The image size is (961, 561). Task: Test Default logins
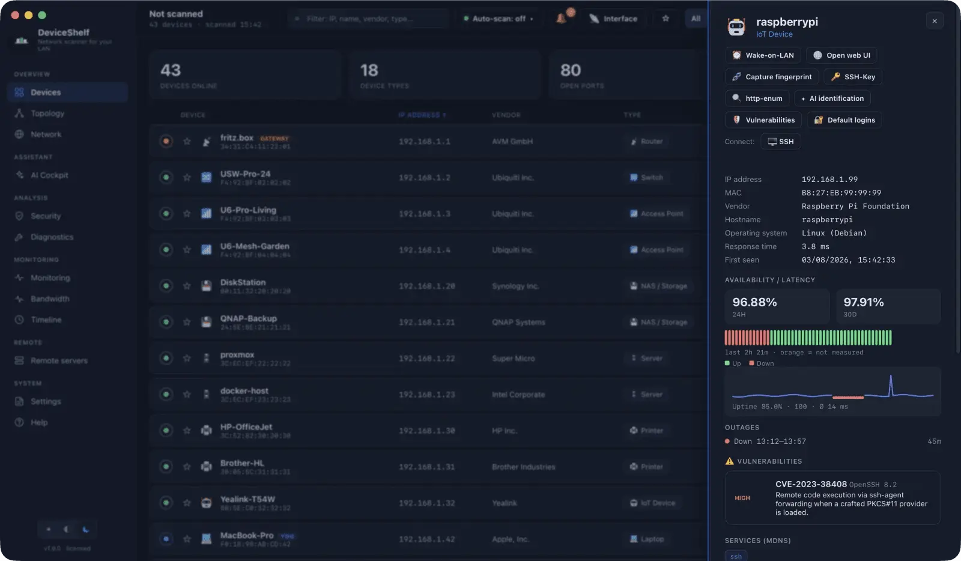click(844, 120)
